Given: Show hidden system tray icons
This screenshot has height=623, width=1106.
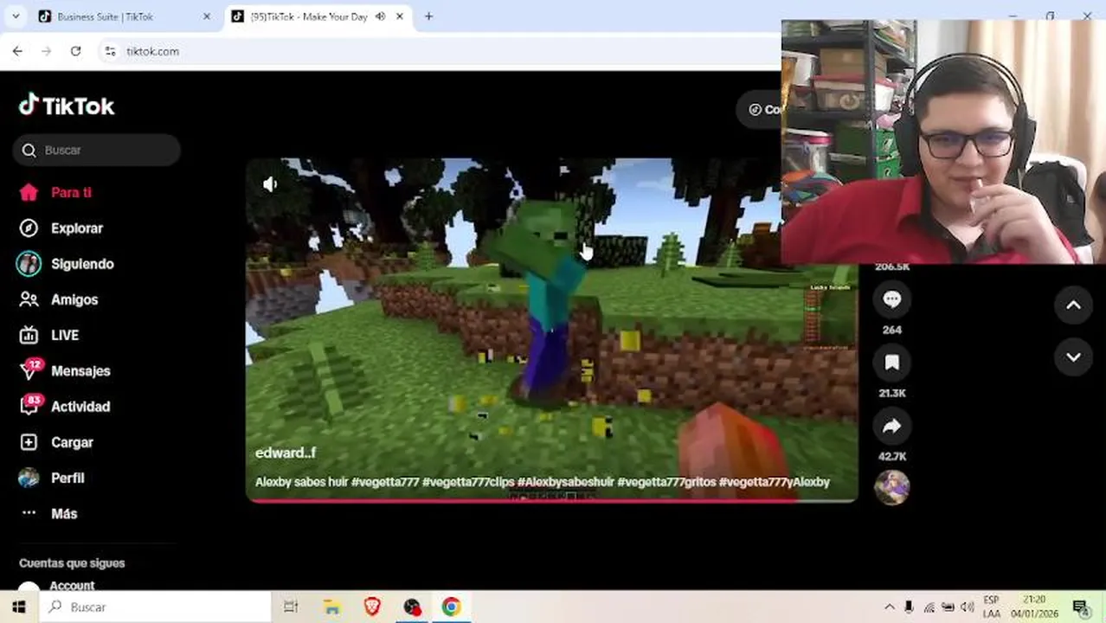Looking at the screenshot, I should click(889, 607).
